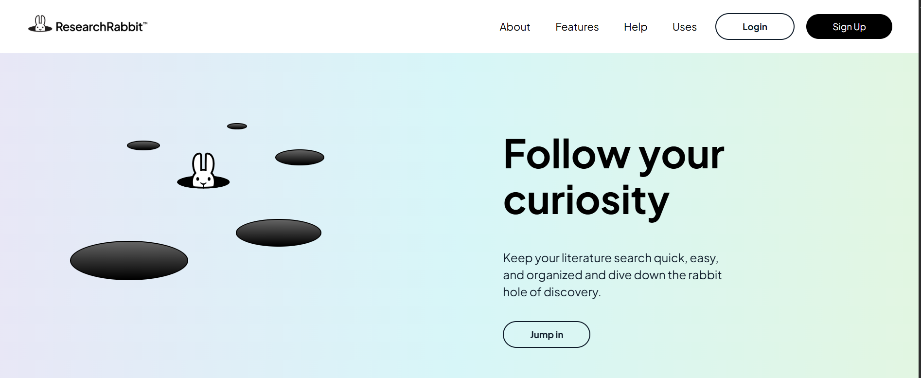Click the Jump in button
The height and width of the screenshot is (378, 921).
[x=547, y=335]
